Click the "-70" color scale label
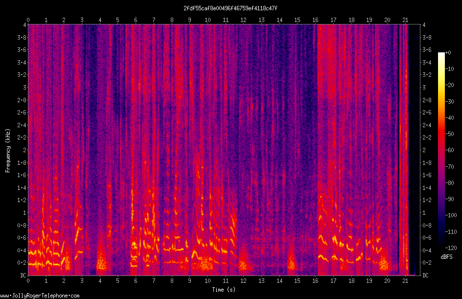 (x=450, y=167)
